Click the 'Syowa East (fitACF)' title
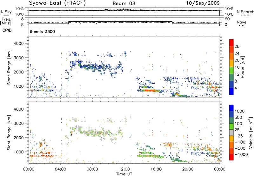Image resolution: width=254 pixels, height=176 pixels. (x=57, y=3)
